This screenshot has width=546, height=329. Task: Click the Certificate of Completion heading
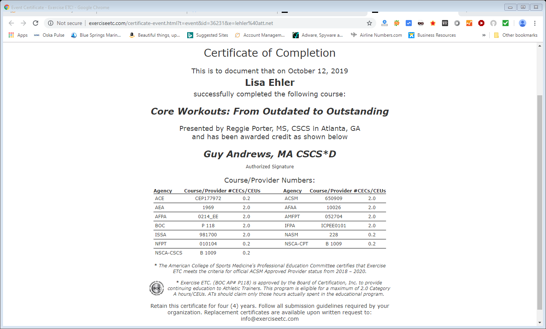(x=270, y=53)
